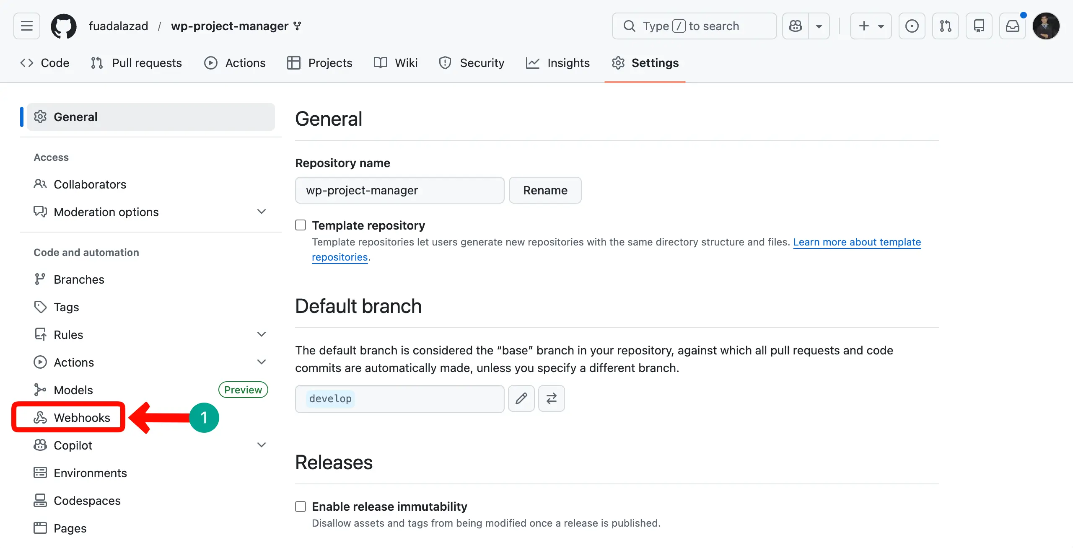Check Enable release immutability

click(x=300, y=506)
